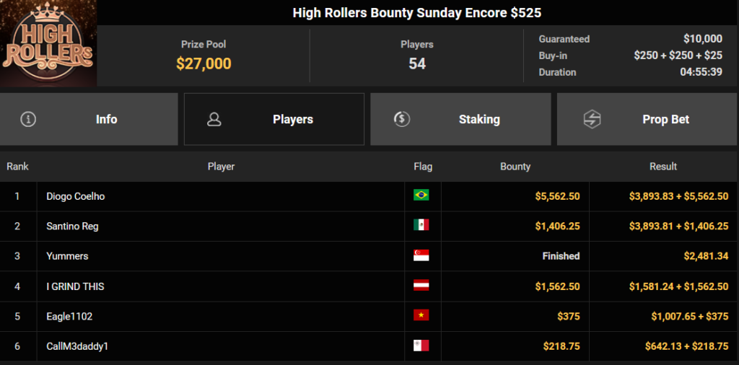Click the Info tab circle icon
Viewport: 739px width, 365px height.
[x=28, y=120]
